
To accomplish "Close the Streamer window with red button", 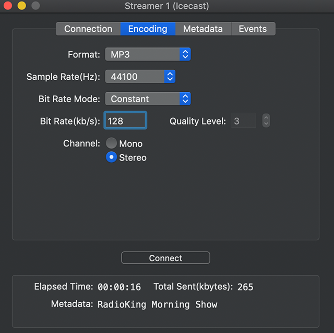I will pyautogui.click(x=8, y=6).
